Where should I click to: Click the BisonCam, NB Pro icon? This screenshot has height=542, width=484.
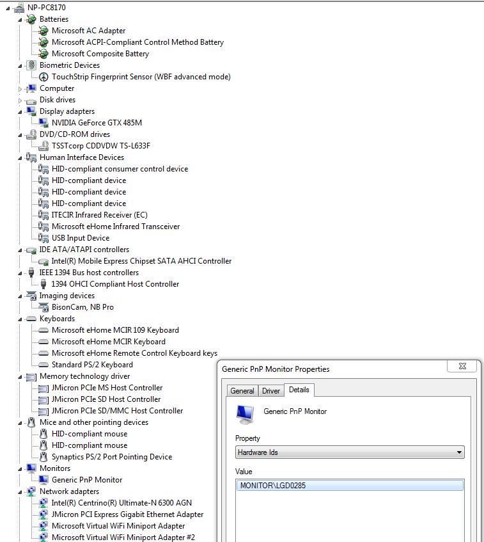point(43,307)
